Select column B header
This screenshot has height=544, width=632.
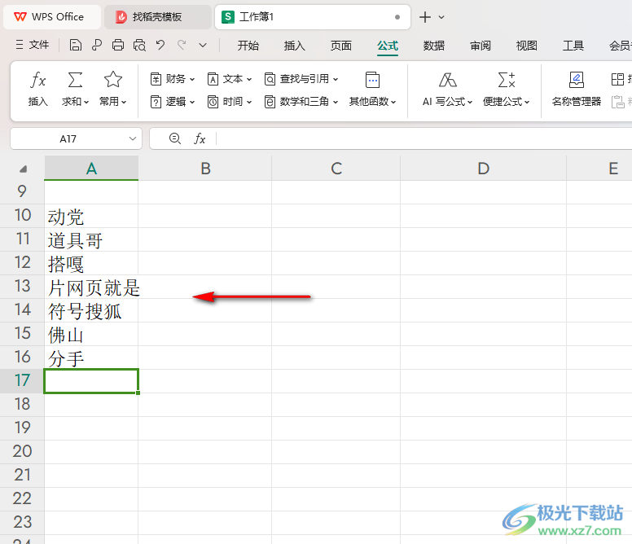click(205, 169)
